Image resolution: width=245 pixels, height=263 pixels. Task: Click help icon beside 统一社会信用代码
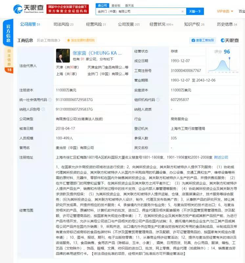pos(50,100)
